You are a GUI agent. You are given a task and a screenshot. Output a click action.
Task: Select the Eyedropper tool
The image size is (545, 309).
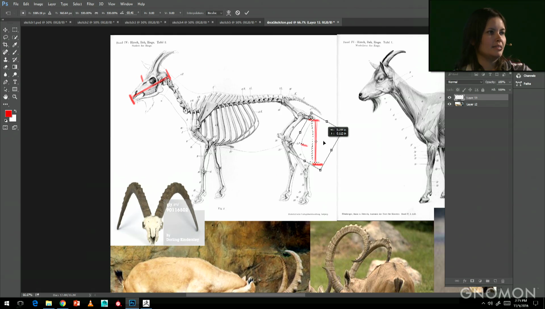[x=15, y=45]
